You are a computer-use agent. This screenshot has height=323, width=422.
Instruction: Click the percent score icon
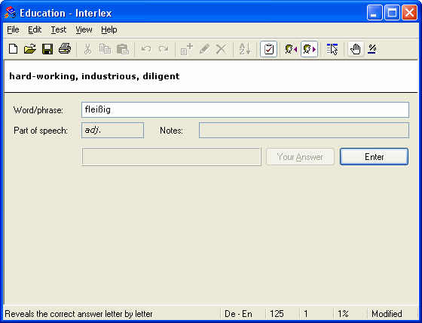pyautogui.click(x=373, y=49)
